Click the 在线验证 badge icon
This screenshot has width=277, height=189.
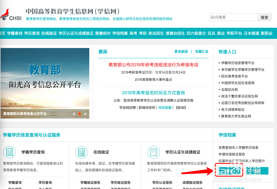[82, 152]
